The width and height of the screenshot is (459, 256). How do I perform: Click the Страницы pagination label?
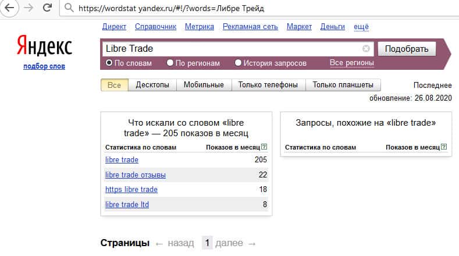[x=125, y=243]
